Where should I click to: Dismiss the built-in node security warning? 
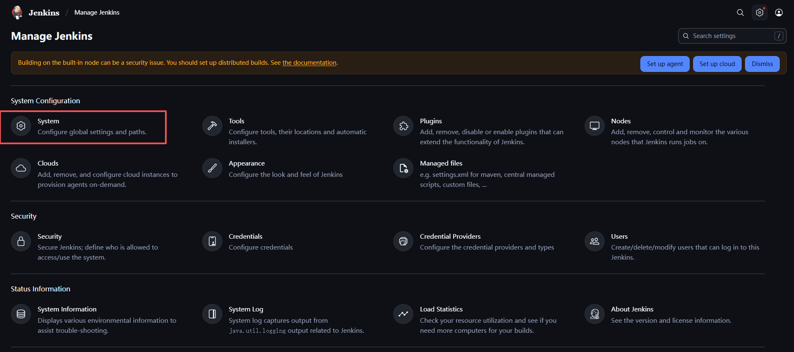[x=762, y=64]
